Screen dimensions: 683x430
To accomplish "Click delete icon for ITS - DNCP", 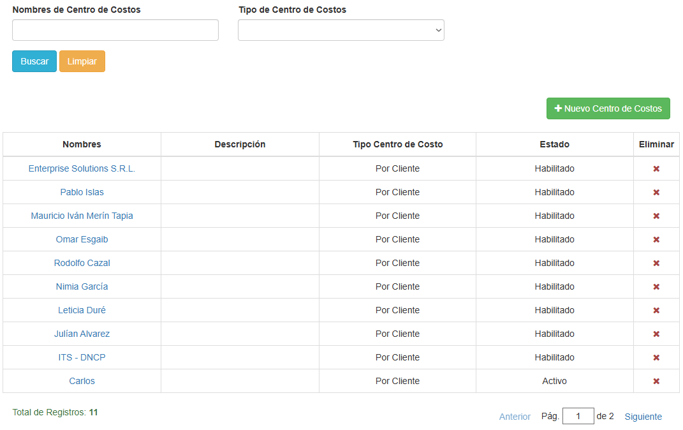I will click(656, 358).
